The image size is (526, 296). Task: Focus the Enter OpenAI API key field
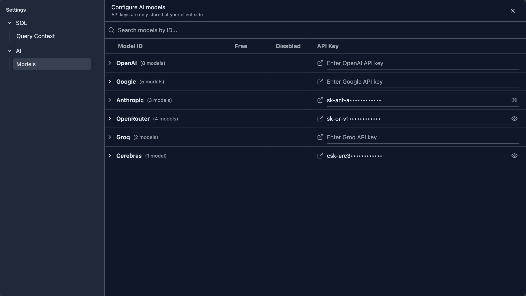[x=422, y=63]
